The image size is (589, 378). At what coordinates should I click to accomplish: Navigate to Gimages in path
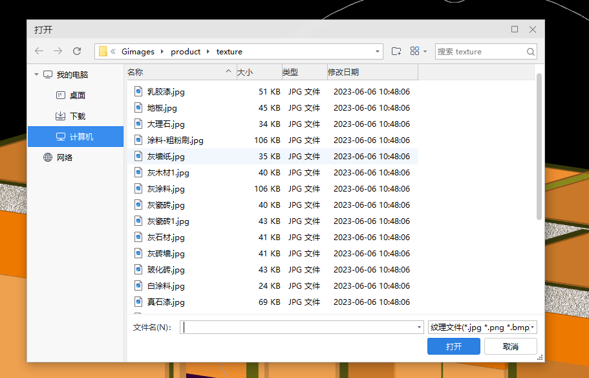[x=138, y=52]
